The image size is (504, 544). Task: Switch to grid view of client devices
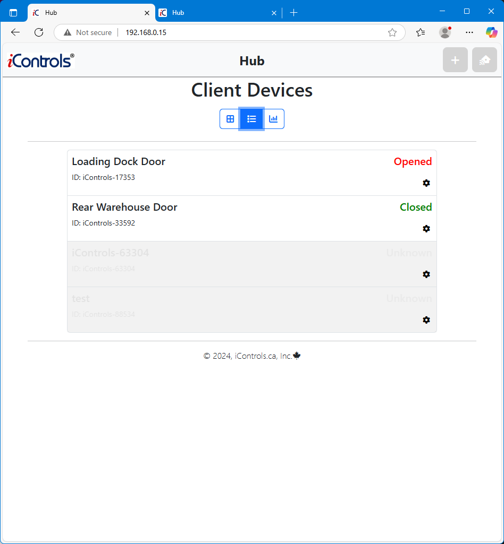[x=230, y=119]
